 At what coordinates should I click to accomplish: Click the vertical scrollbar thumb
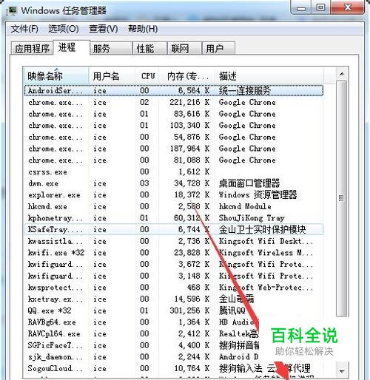[x=342, y=198]
